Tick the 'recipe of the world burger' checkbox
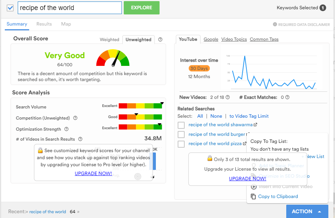This screenshot has width=335, height=218. (181, 134)
